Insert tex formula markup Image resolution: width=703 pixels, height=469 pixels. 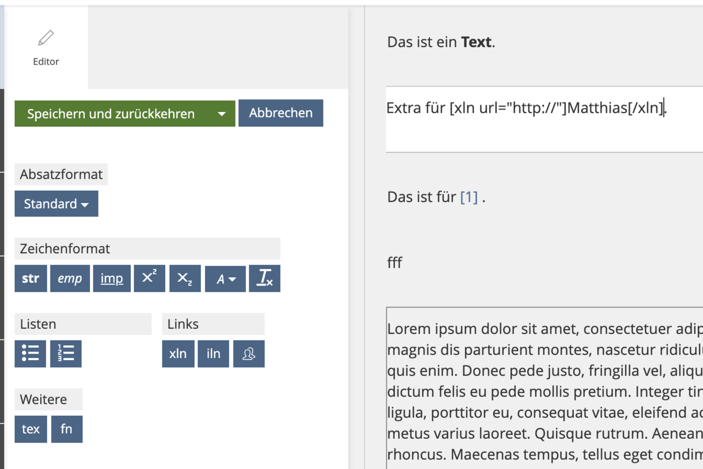[x=31, y=429]
